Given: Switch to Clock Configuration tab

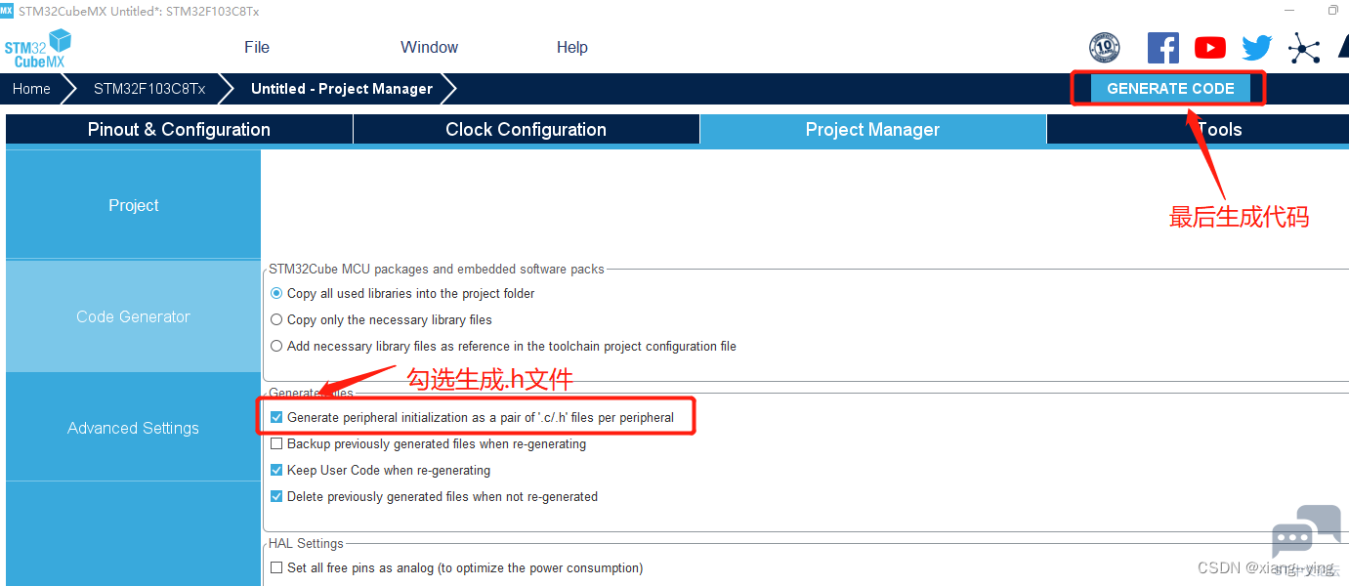Looking at the screenshot, I should coord(526,129).
